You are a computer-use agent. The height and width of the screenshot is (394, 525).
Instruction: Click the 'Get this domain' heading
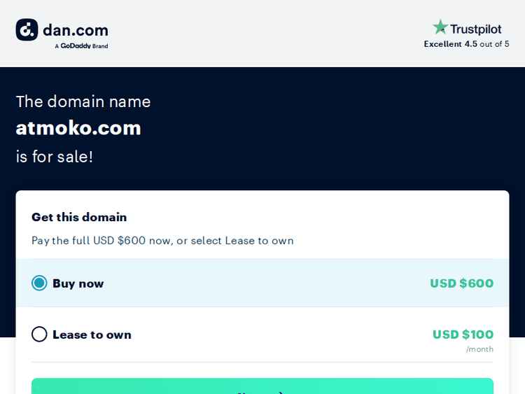[x=79, y=217]
